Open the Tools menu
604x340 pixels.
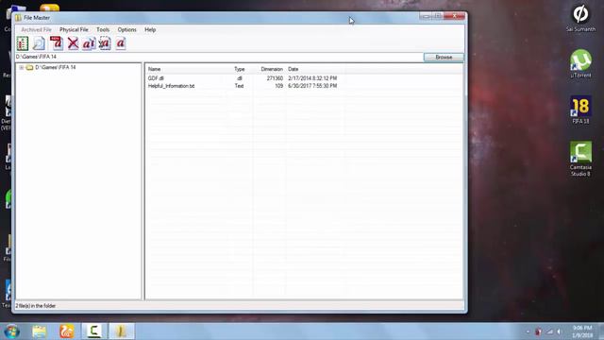(x=103, y=29)
